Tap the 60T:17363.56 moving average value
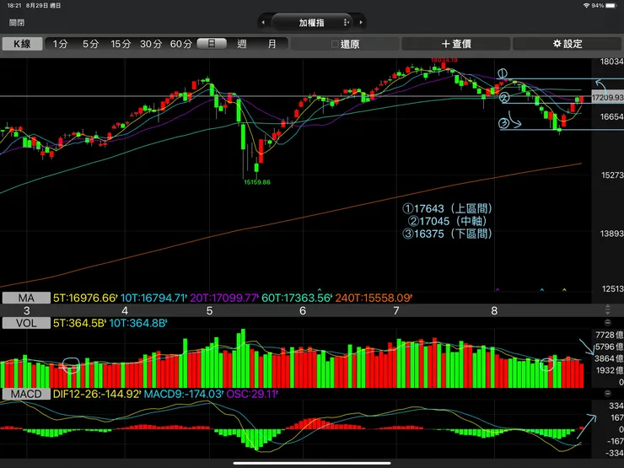The width and height of the screenshot is (624, 468). pyautogui.click(x=297, y=298)
